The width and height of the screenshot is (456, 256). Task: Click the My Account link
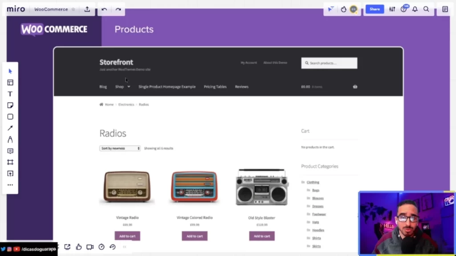[248, 63]
